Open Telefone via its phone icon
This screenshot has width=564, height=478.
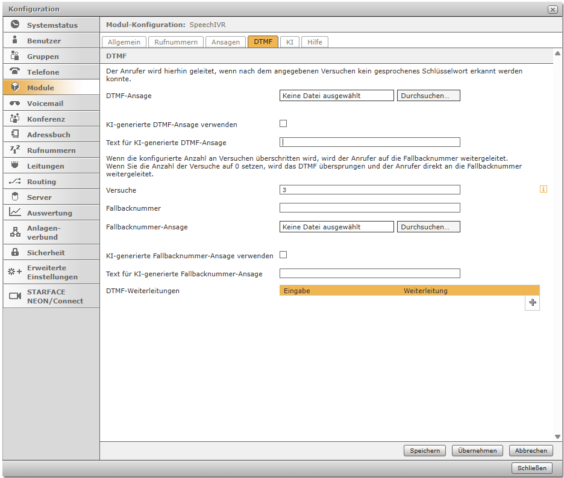click(x=15, y=72)
